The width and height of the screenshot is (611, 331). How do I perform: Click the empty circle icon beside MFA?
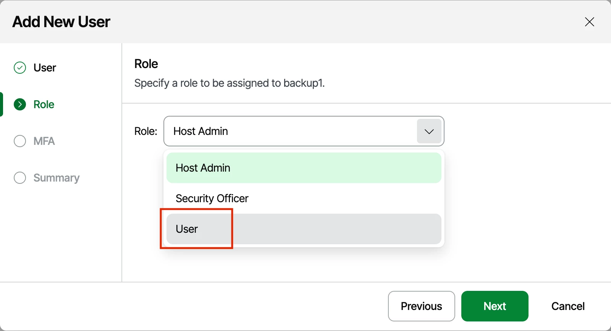click(20, 141)
